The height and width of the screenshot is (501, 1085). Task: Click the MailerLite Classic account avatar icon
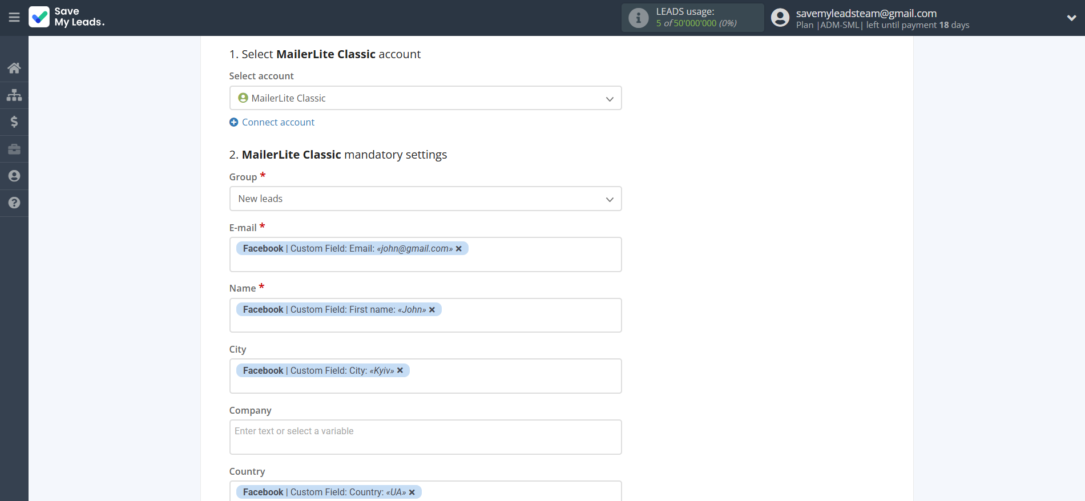click(243, 98)
